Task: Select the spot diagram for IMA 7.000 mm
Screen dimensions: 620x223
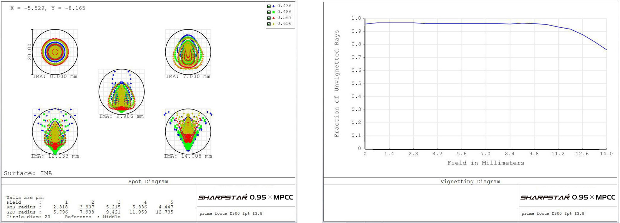Action: point(188,52)
